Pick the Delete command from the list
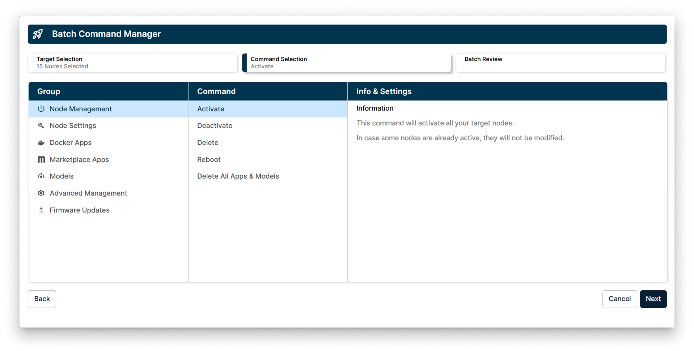Viewport: 694px width, 351px height. point(208,142)
